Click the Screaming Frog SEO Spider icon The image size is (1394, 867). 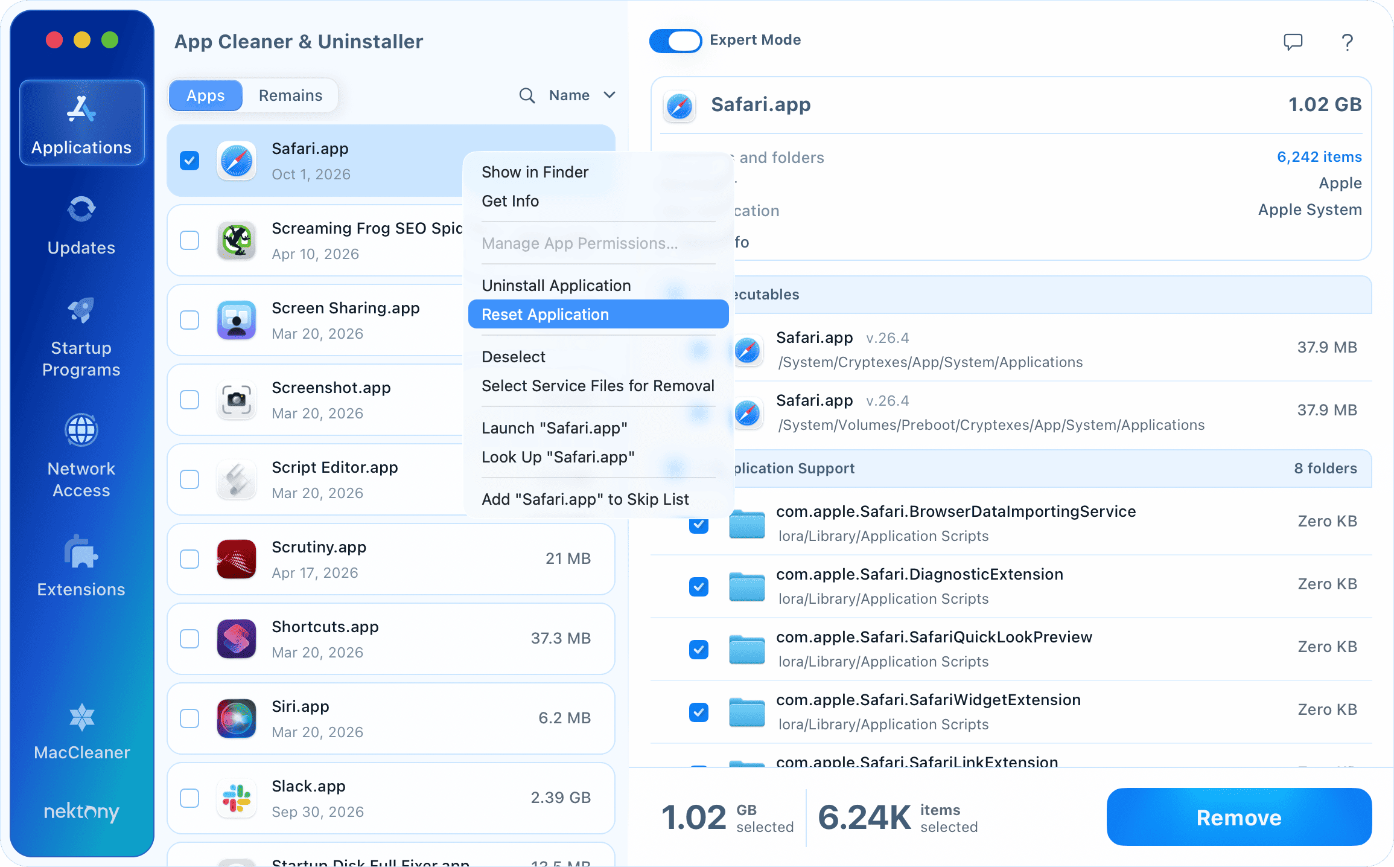coord(236,240)
